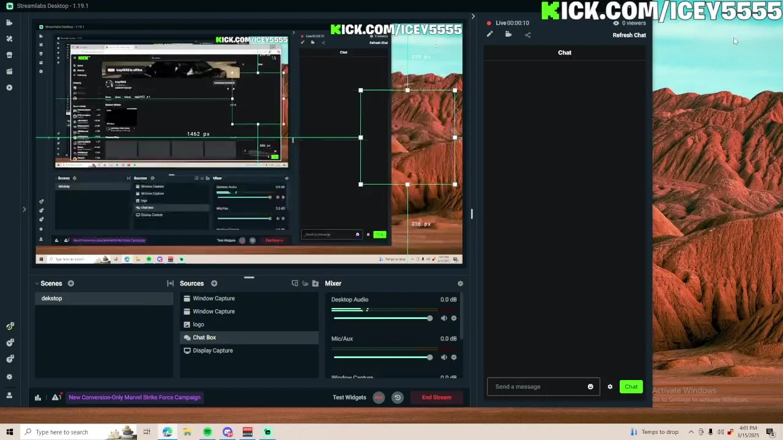Add a new source with plus icon

tap(214, 284)
